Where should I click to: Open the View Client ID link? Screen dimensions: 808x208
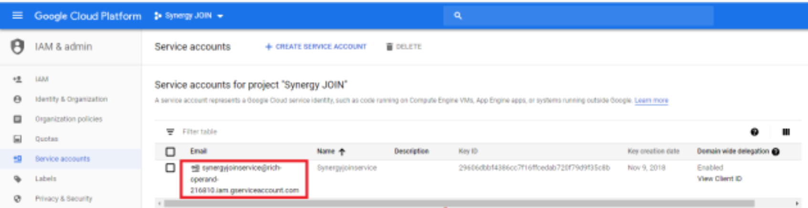[x=720, y=179]
